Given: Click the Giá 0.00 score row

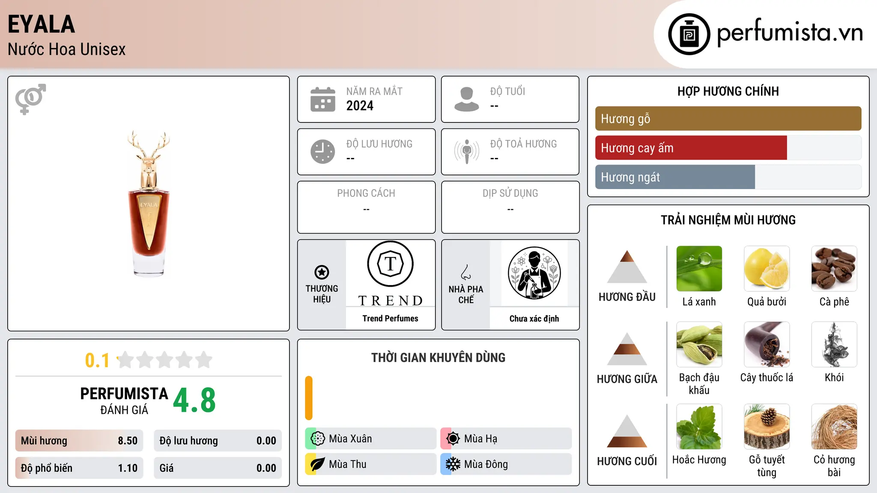Looking at the screenshot, I should tap(218, 468).
